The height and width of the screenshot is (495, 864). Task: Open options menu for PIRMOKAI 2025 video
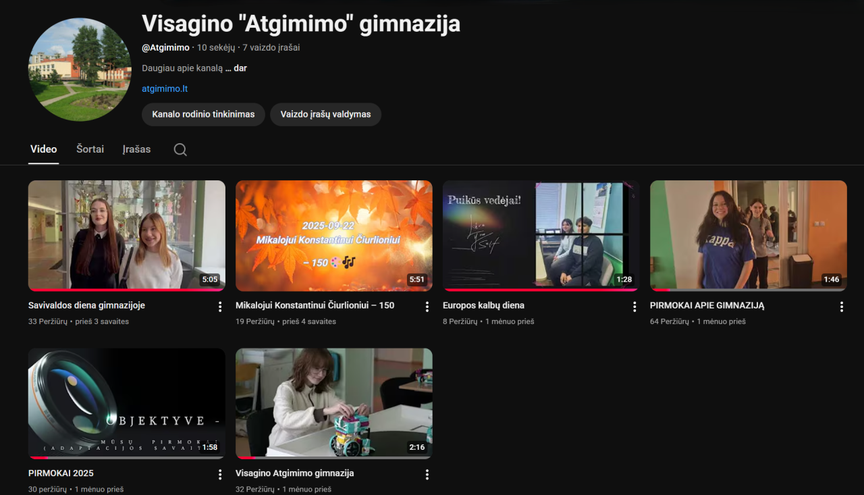coord(220,474)
